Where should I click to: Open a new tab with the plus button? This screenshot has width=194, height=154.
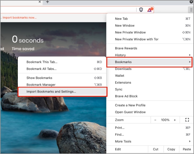(47, 2)
